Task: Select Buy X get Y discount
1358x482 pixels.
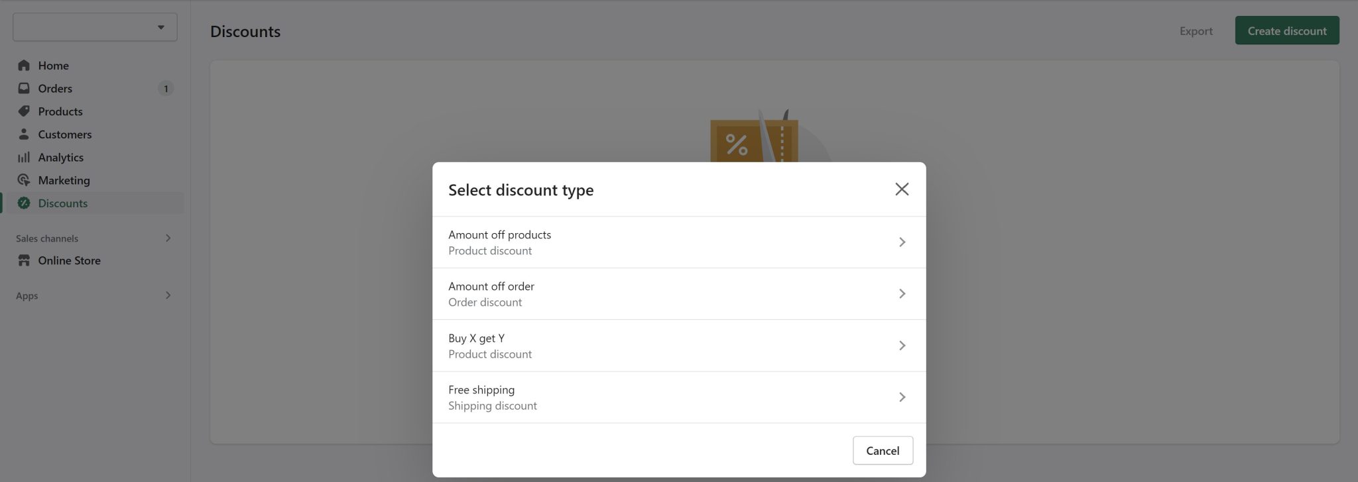Action: pyautogui.click(x=679, y=346)
